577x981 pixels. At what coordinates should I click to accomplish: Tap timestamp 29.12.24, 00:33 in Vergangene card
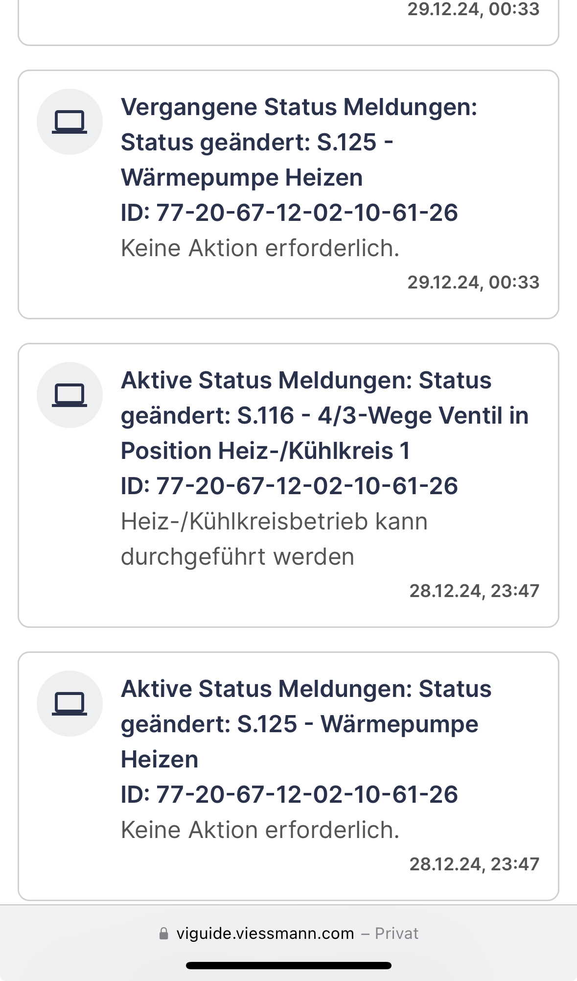[473, 283]
